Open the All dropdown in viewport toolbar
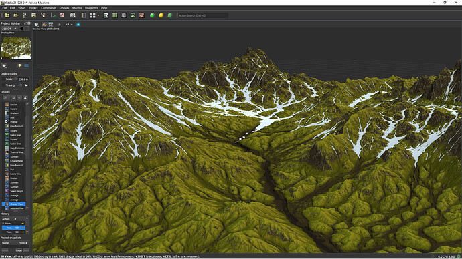This screenshot has height=259, width=462. pyautogui.click(x=69, y=25)
